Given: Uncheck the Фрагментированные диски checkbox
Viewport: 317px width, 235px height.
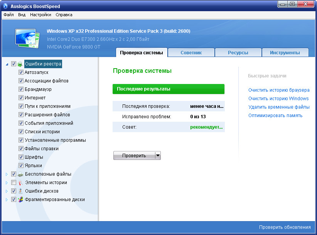Looking at the screenshot, I should click(x=13, y=200).
